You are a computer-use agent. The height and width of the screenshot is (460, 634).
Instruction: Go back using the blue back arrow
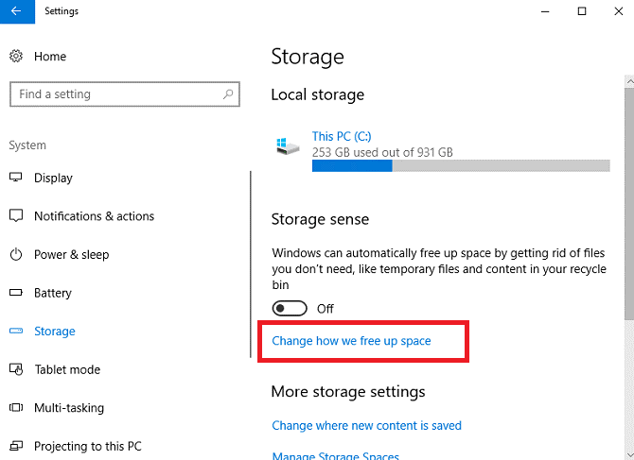pos(17,11)
